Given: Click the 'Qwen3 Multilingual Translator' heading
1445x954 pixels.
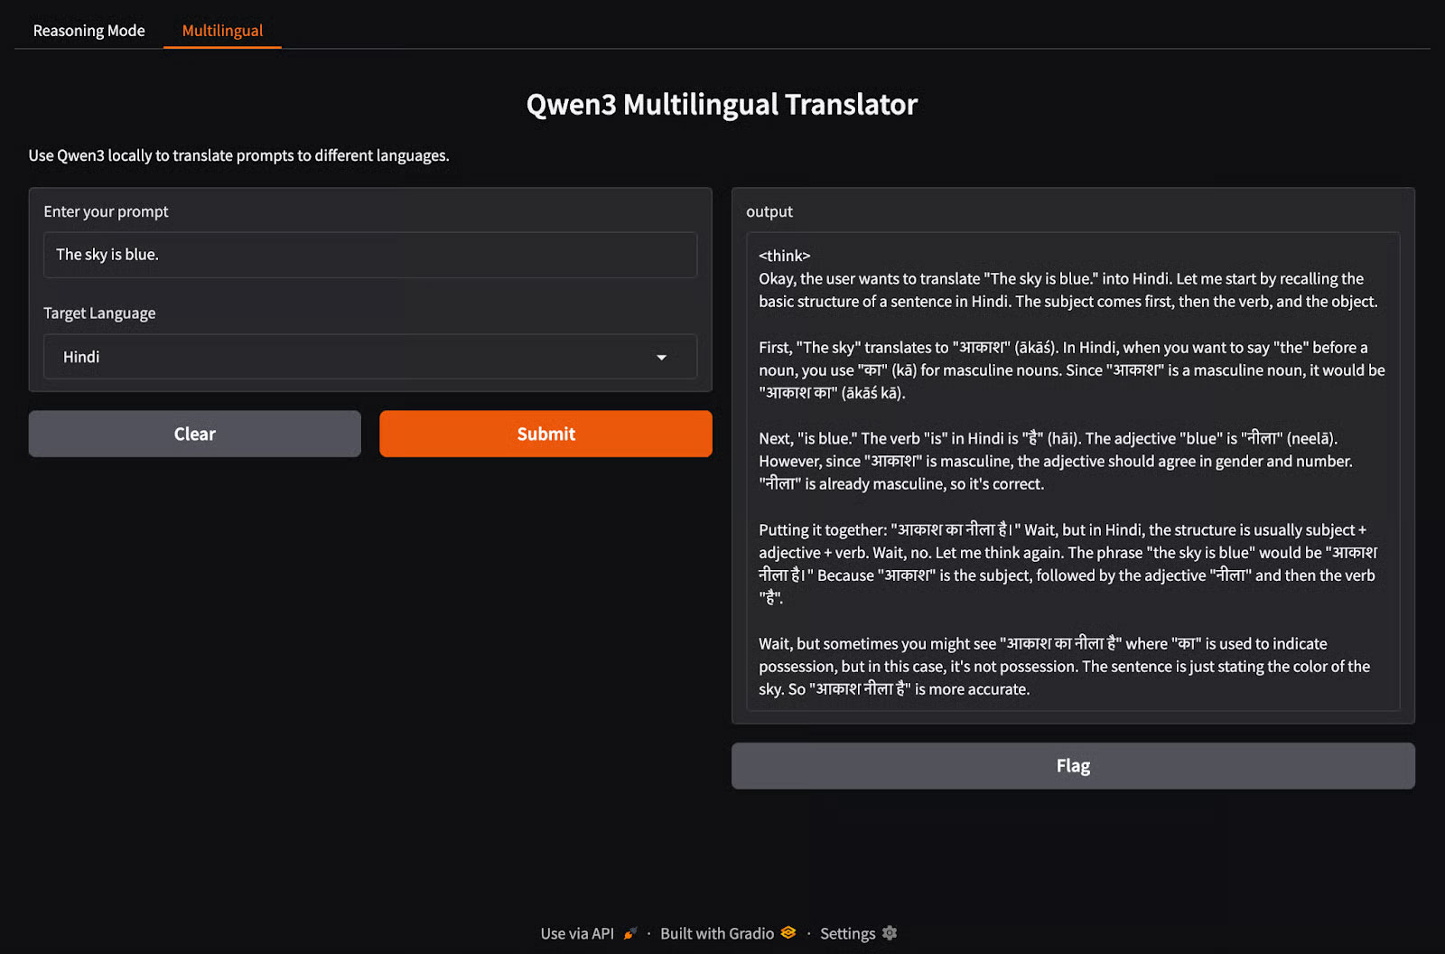Looking at the screenshot, I should tap(722, 105).
